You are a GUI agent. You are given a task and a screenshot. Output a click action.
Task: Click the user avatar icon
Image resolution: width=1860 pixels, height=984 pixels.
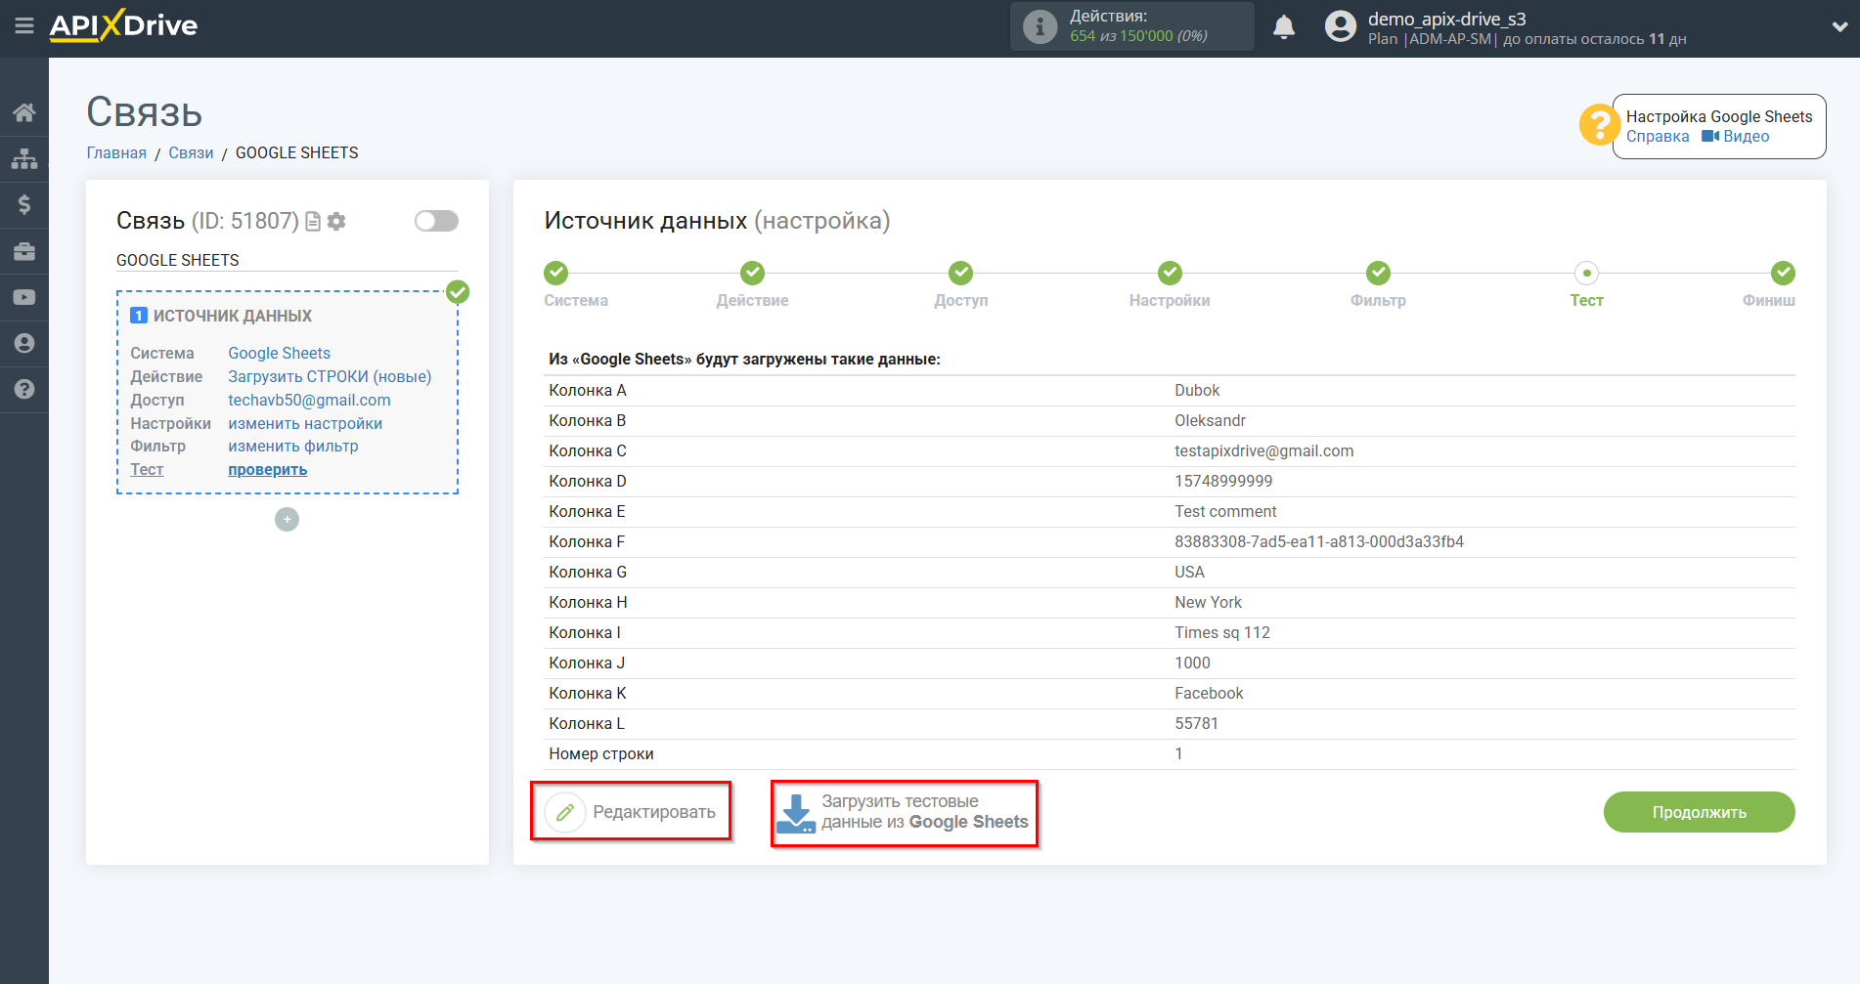coord(1341,26)
